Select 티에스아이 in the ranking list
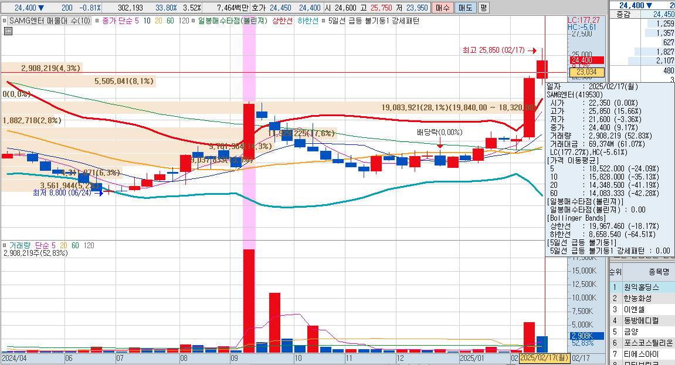675x365 pixels. [x=642, y=354]
